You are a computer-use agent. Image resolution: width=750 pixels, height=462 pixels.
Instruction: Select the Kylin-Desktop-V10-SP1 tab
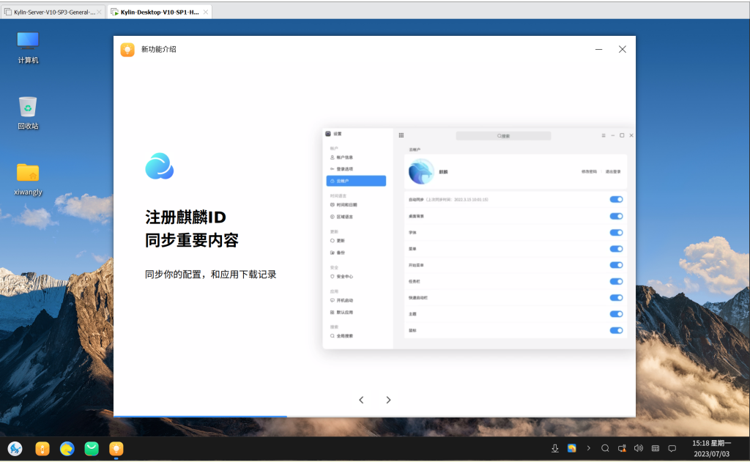[160, 12]
